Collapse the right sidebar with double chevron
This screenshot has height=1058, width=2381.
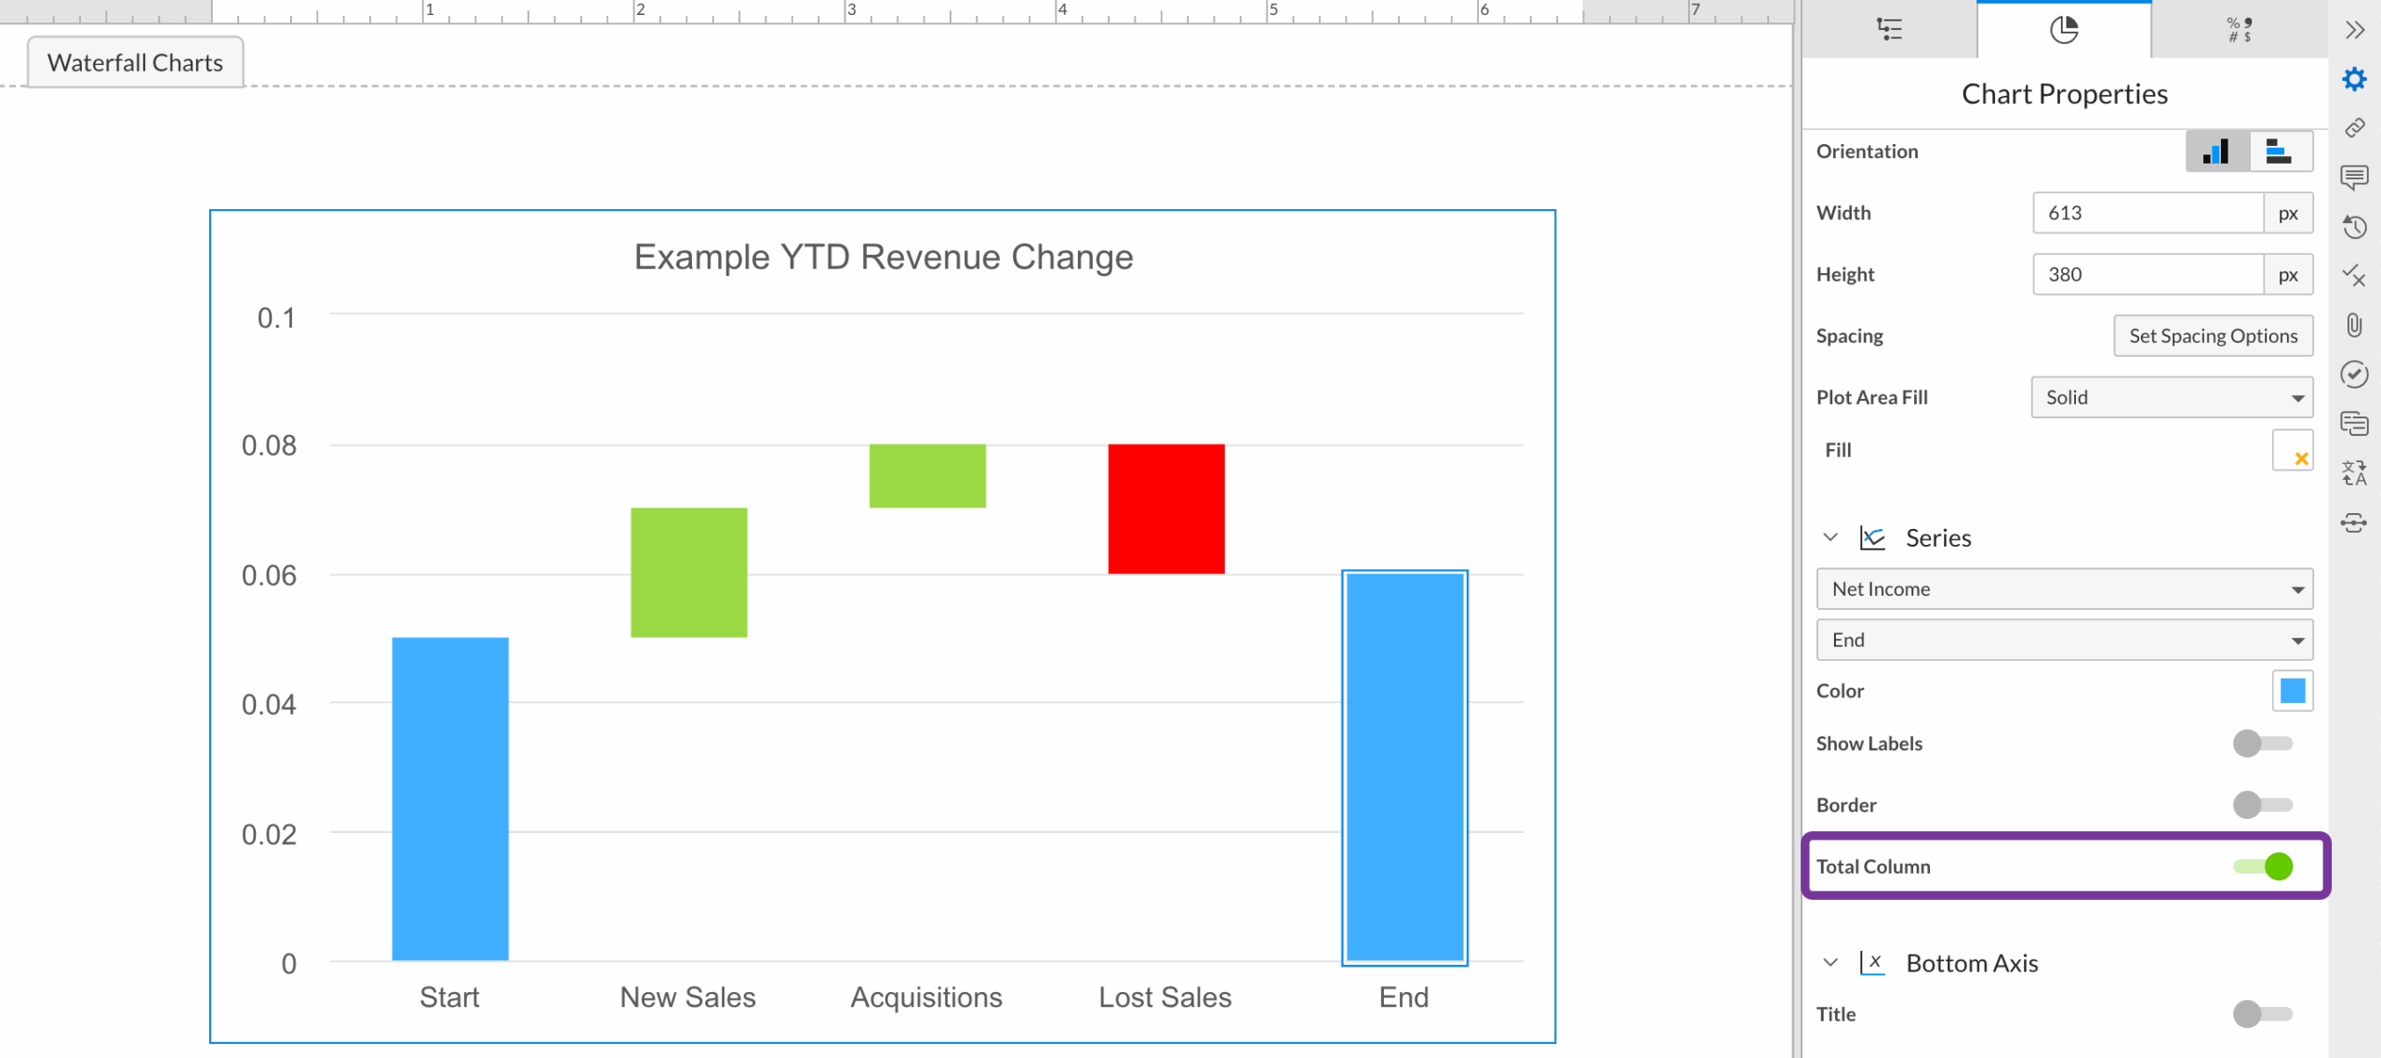pyautogui.click(x=2354, y=30)
